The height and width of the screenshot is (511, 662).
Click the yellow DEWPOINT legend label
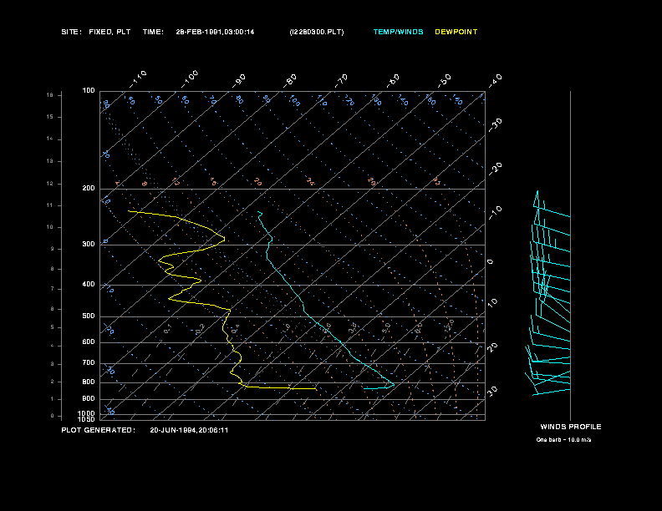[456, 32]
